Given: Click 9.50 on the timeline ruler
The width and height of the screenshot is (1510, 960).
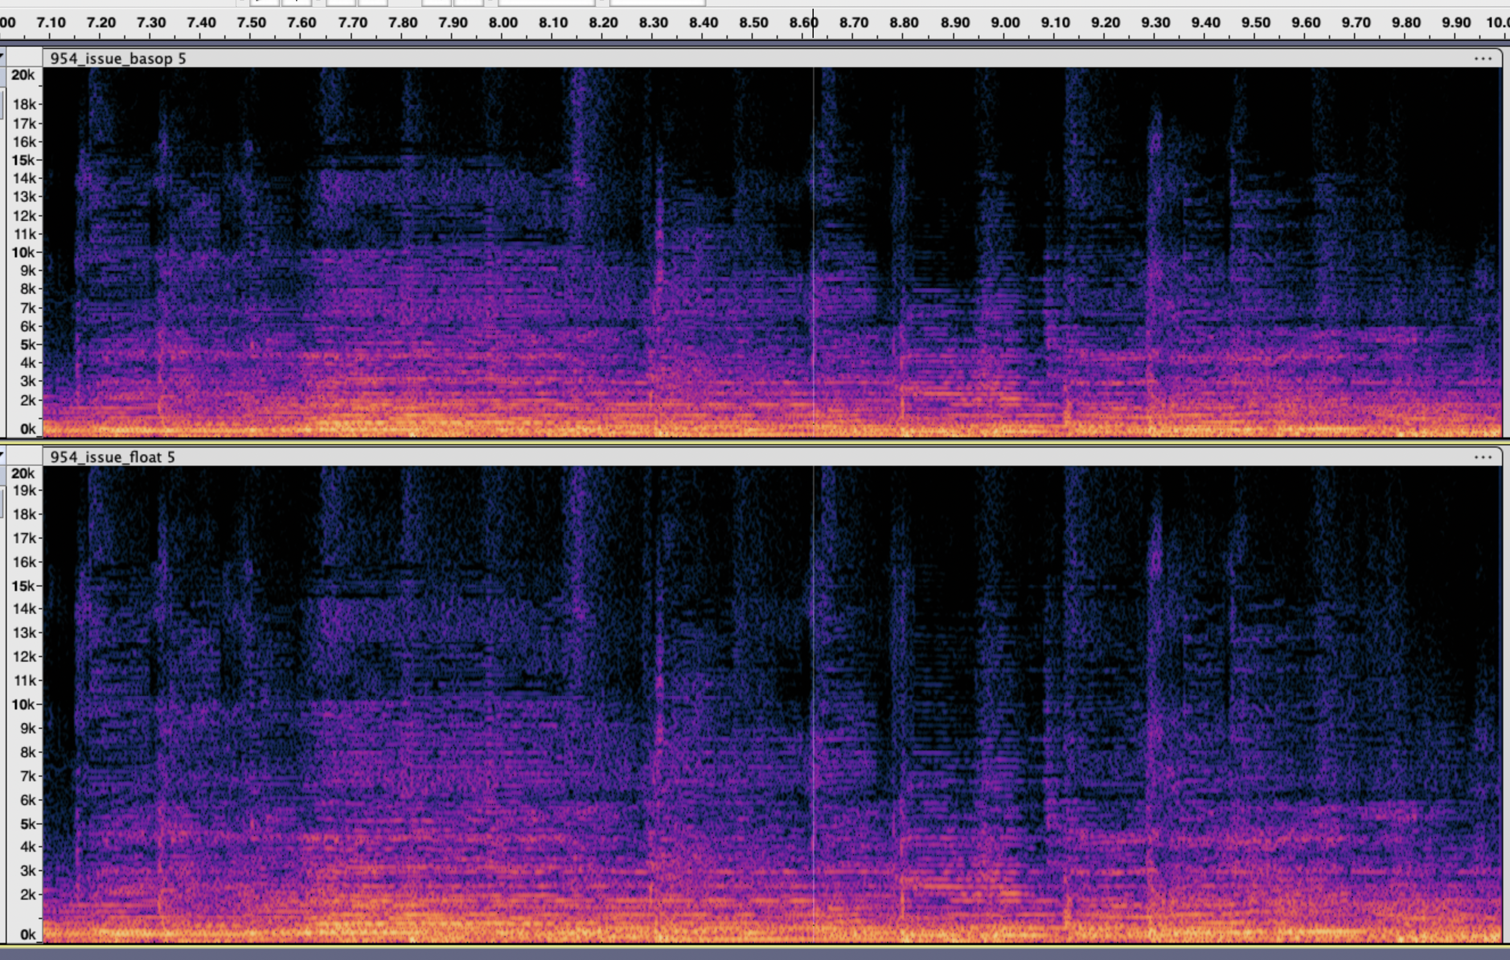Looking at the screenshot, I should (1255, 23).
